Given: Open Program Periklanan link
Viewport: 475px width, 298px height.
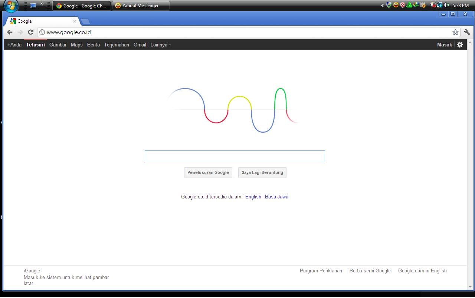Looking at the screenshot, I should click(321, 271).
